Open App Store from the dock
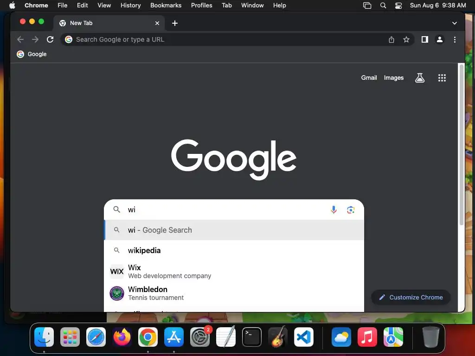This screenshot has height=356, width=475. (174, 337)
